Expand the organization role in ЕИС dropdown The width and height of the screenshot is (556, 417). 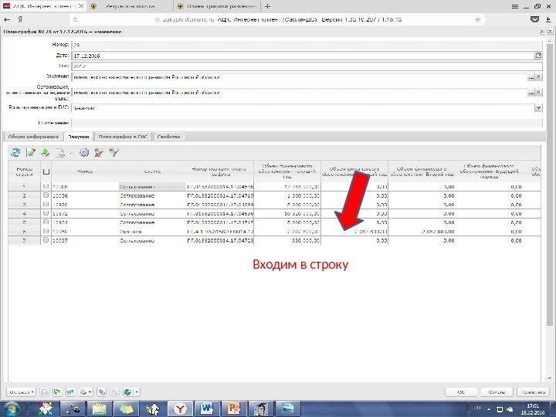point(538,108)
